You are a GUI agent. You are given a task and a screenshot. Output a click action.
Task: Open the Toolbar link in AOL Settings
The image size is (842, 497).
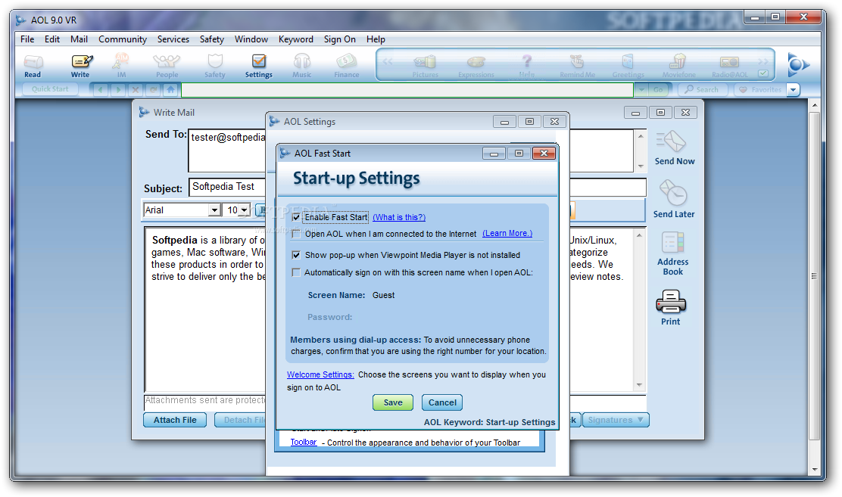pos(304,443)
